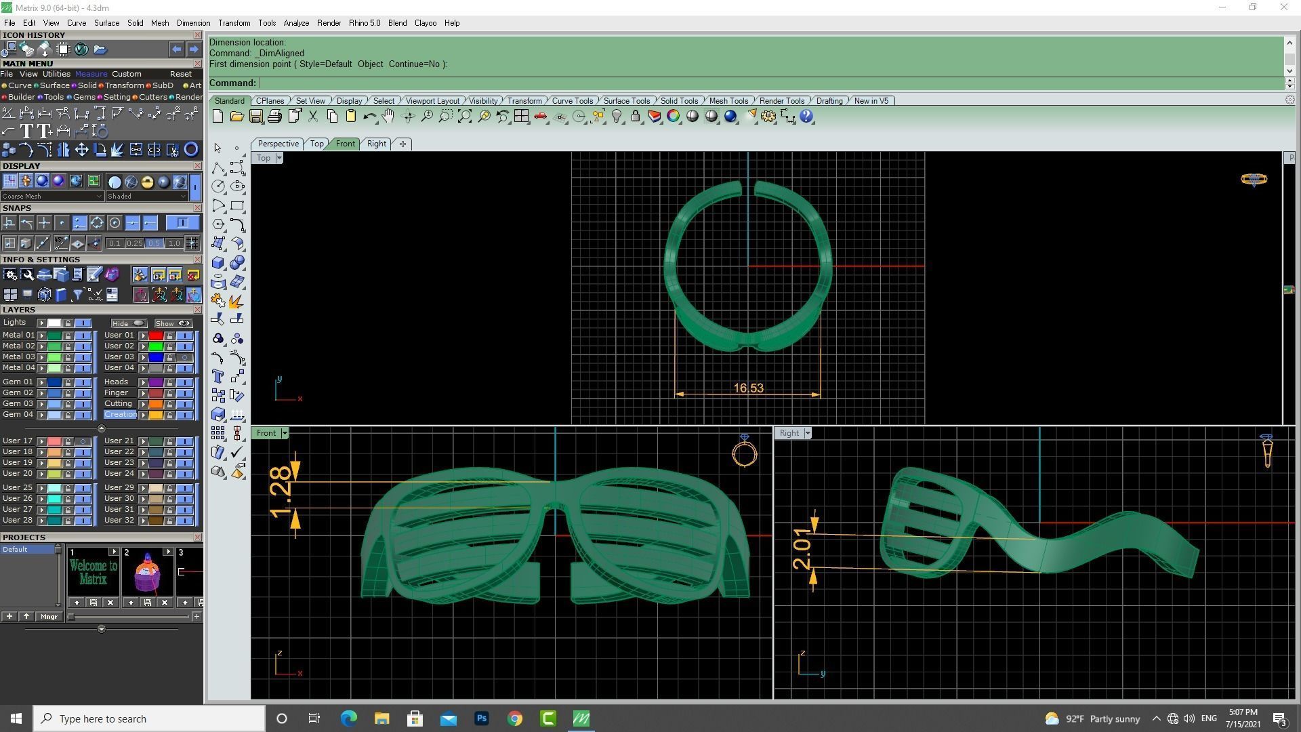Viewport: 1301px width, 732px height.
Task: Select the 0.1 snap increment
Action: click(115, 243)
